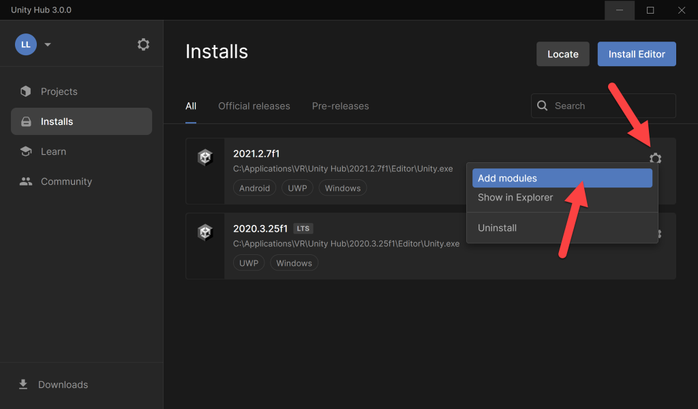
Task: Expand the account dropdown arrow
Action: (x=48, y=44)
